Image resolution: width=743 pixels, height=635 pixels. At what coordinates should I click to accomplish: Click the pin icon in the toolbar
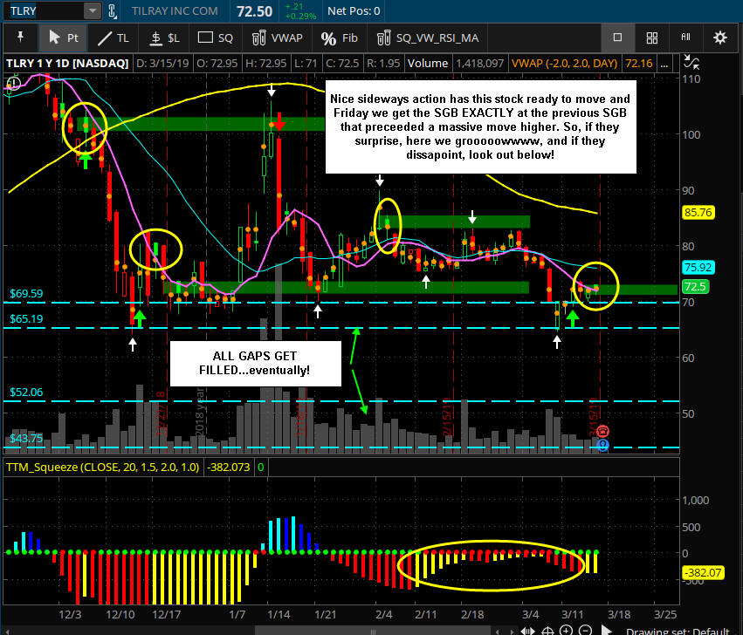[x=21, y=38]
